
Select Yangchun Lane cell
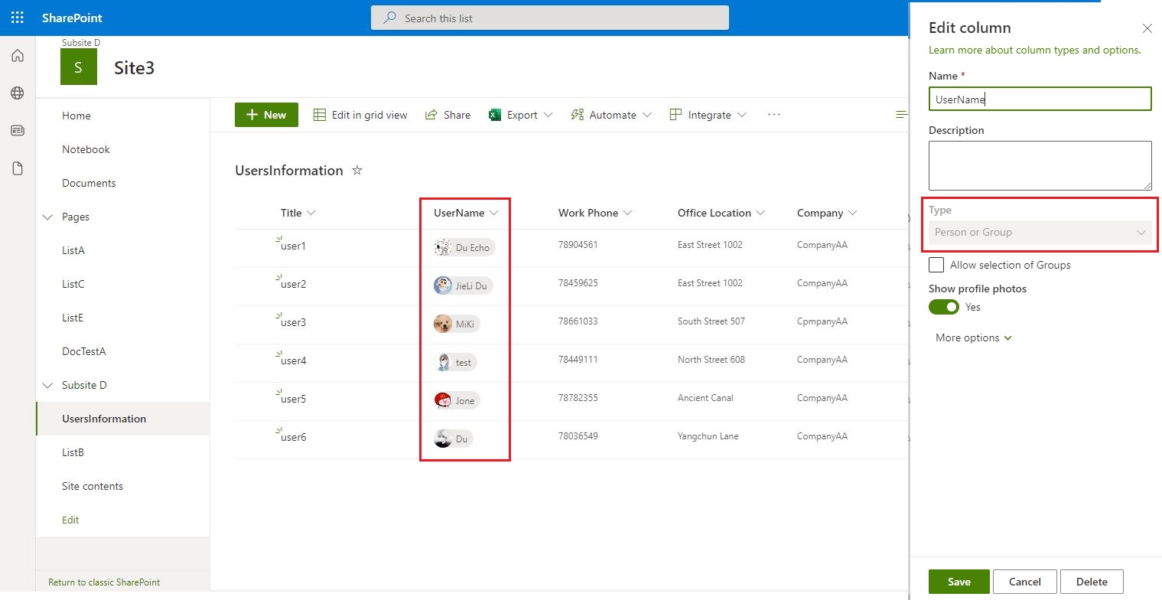pos(708,436)
